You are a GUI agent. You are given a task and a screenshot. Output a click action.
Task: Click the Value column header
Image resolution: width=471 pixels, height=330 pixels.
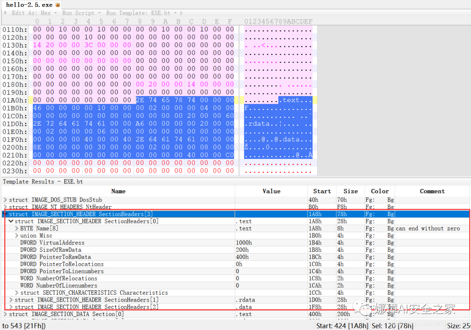point(271,191)
